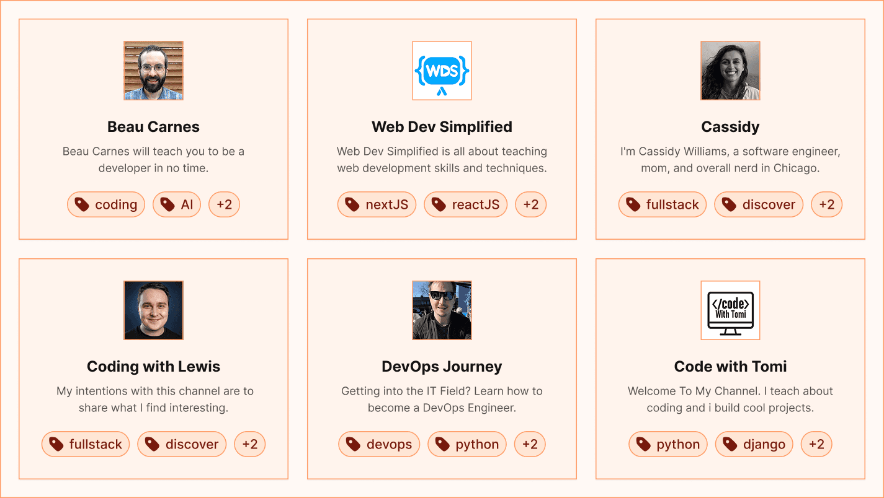Show +2 more tags for DevOps Journey

530,444
